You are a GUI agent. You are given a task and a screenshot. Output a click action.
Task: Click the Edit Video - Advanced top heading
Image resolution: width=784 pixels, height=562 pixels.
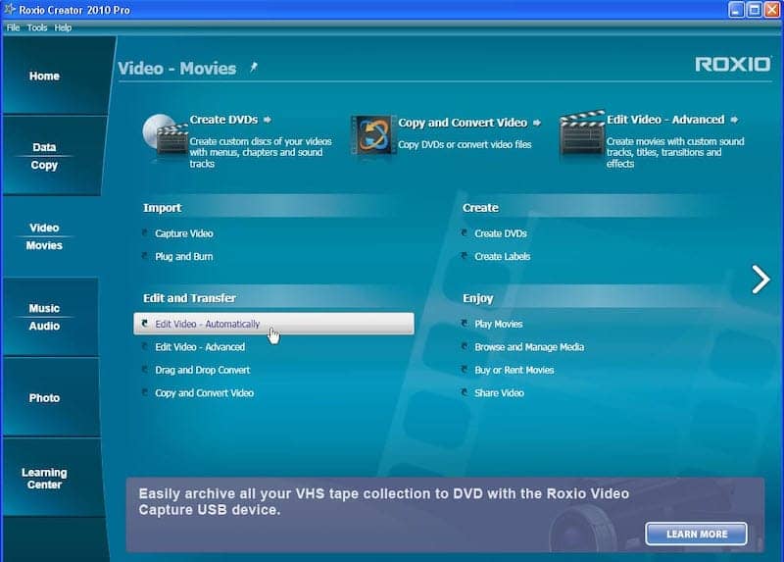tap(665, 120)
